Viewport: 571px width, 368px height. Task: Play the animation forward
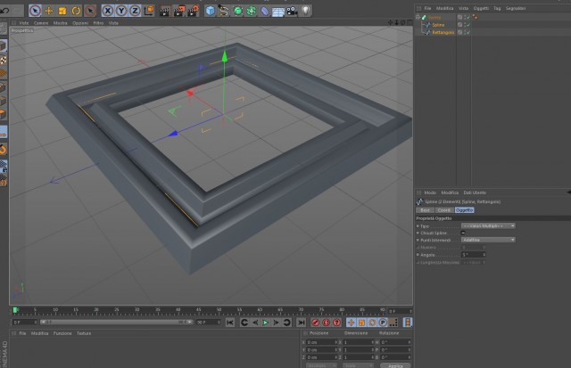click(x=265, y=323)
